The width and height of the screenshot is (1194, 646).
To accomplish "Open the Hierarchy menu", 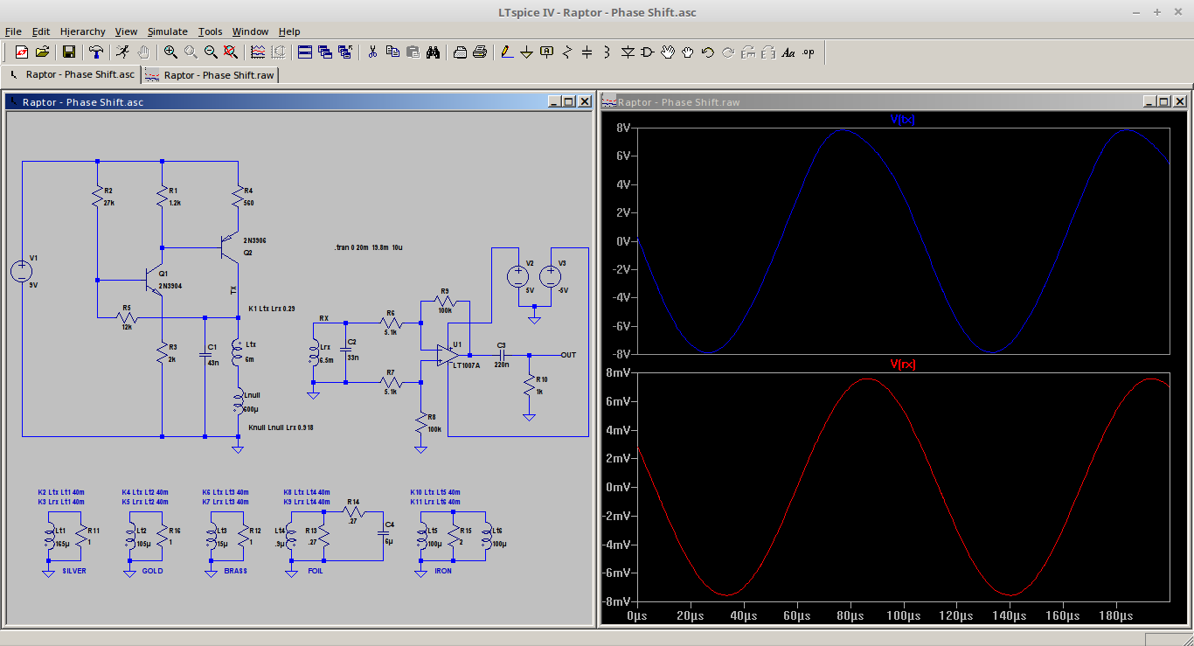I will (82, 31).
